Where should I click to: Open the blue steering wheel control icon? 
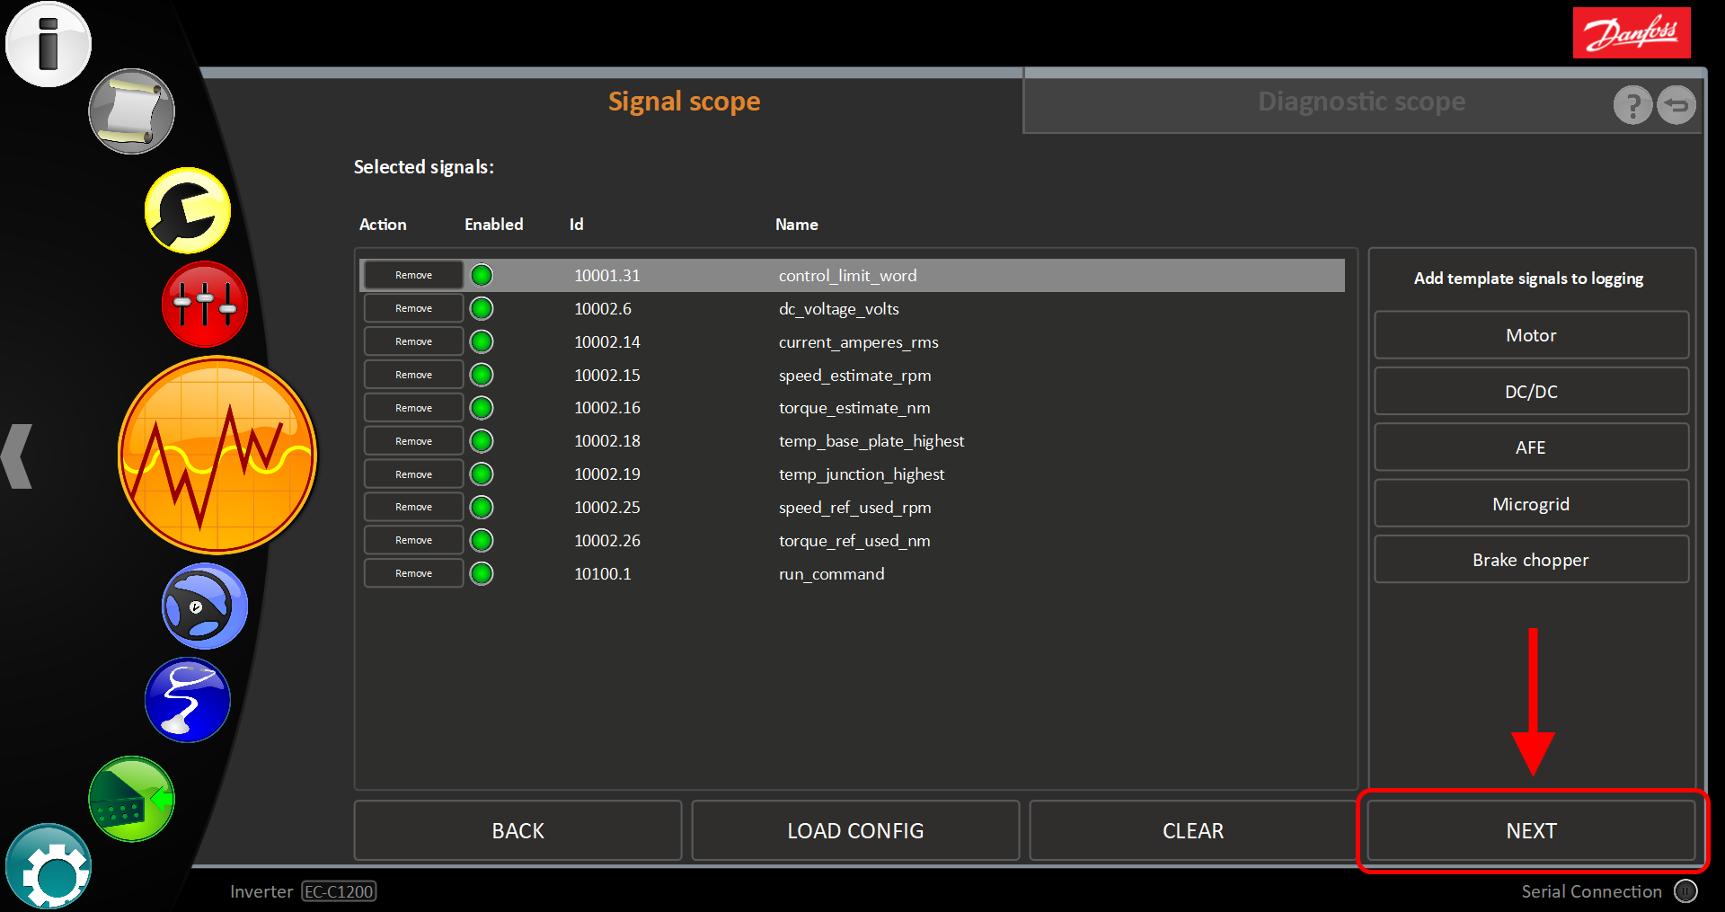tap(205, 607)
